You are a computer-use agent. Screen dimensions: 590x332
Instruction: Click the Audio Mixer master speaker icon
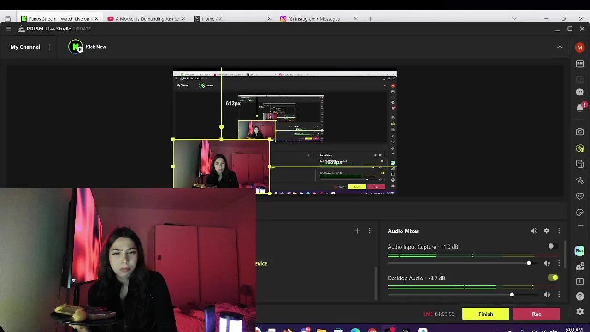click(x=534, y=231)
